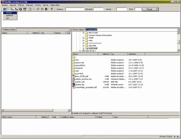Expand the xxxxxxxxxxxx folder node
181x139 pixels.
[x=83, y=43]
